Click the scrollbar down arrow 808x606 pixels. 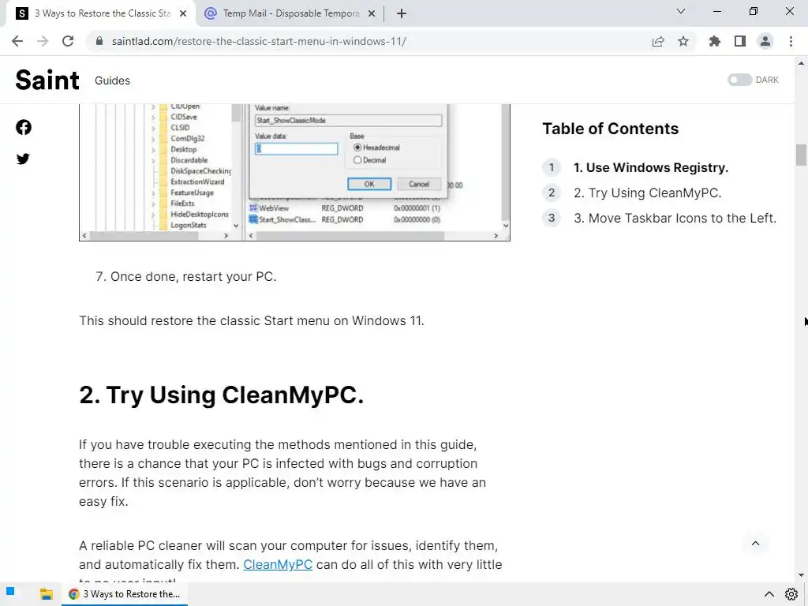pos(801,575)
